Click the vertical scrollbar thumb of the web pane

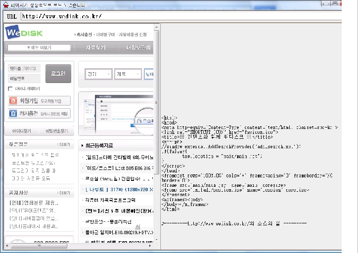point(156,102)
